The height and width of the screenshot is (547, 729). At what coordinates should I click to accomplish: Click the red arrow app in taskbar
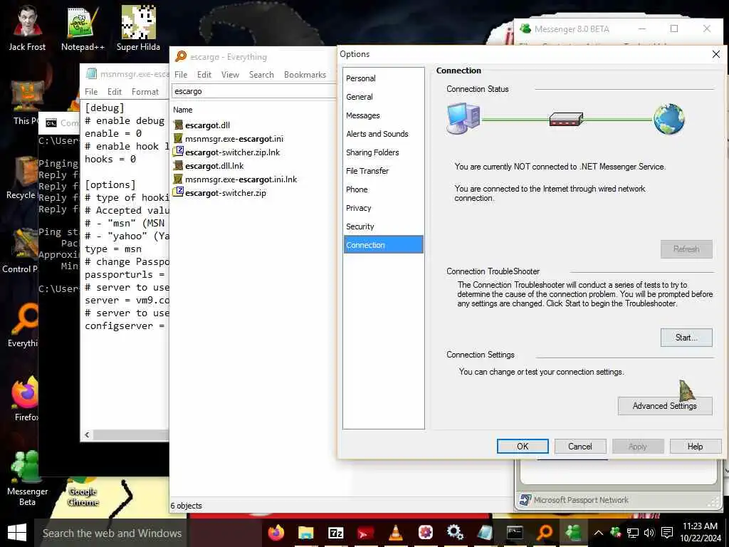coord(365,533)
